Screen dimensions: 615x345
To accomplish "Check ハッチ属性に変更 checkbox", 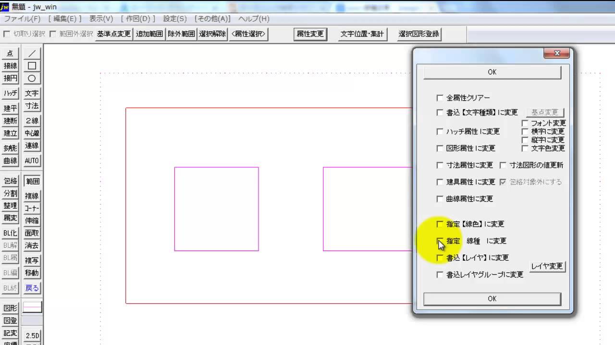I will (440, 131).
